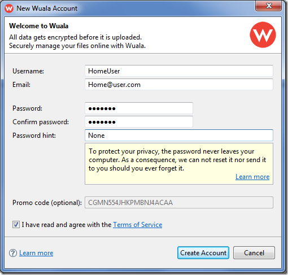Click the Welcome to Wuala heading

[38, 26]
